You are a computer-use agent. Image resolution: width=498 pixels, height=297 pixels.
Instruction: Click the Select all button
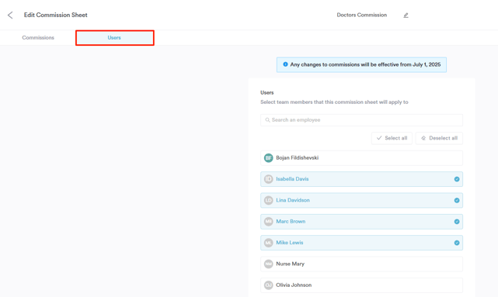pos(392,138)
